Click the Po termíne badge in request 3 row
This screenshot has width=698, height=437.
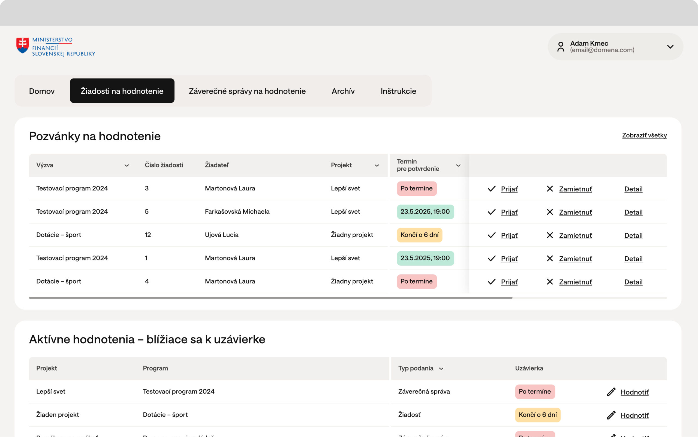click(417, 189)
